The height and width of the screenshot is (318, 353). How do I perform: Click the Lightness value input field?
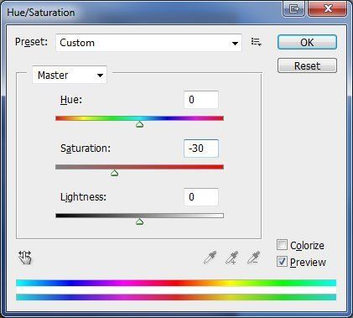(x=201, y=197)
